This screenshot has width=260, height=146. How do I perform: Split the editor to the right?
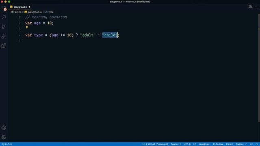pos(250,7)
